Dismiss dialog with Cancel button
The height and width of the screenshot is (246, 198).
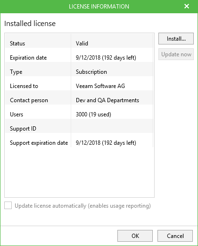tap(175, 236)
